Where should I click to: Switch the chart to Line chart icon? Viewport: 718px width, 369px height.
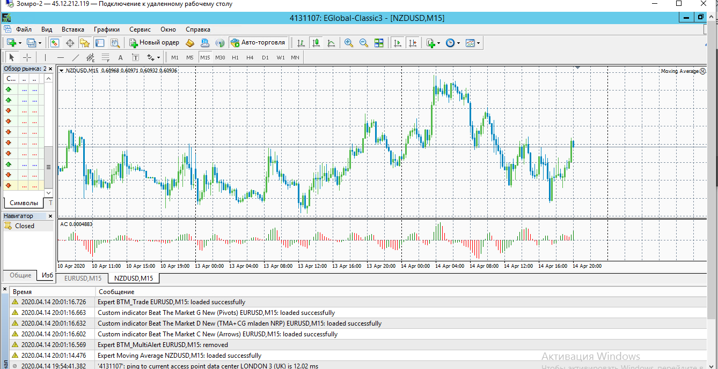pos(332,43)
